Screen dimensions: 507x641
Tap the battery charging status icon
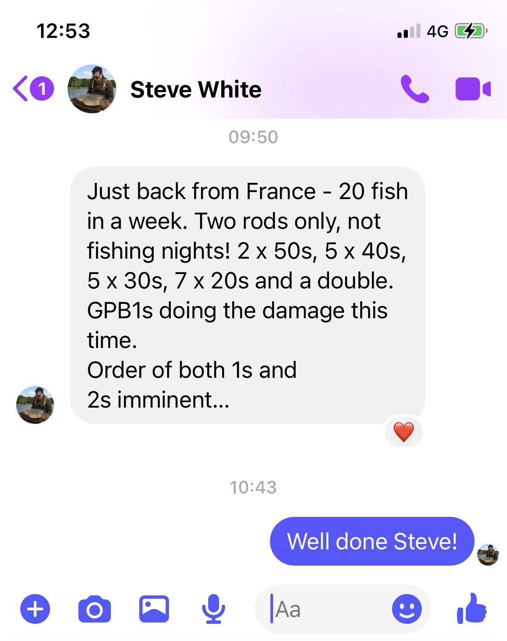point(471,31)
